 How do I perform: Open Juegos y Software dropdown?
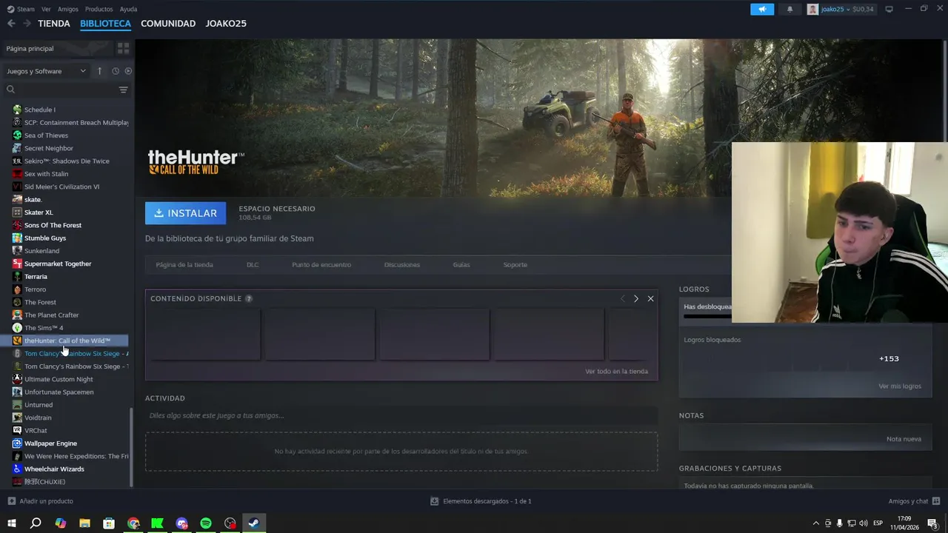pyautogui.click(x=46, y=71)
